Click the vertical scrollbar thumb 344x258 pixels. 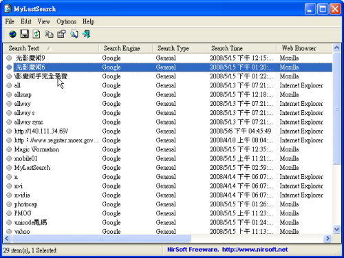click(336, 109)
